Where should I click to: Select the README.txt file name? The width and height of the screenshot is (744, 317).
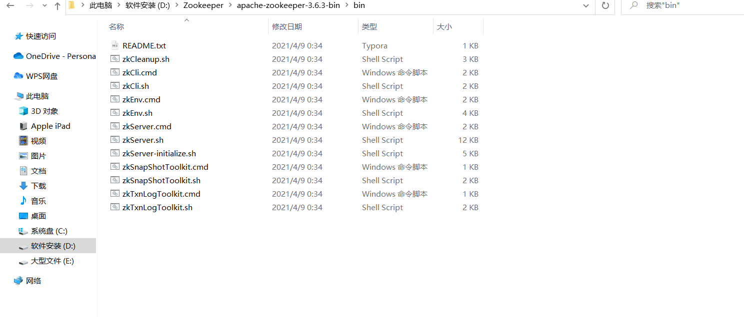144,45
